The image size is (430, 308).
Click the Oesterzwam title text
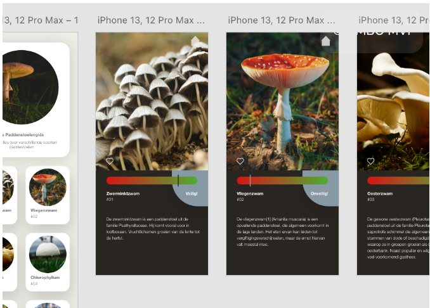tap(380, 193)
